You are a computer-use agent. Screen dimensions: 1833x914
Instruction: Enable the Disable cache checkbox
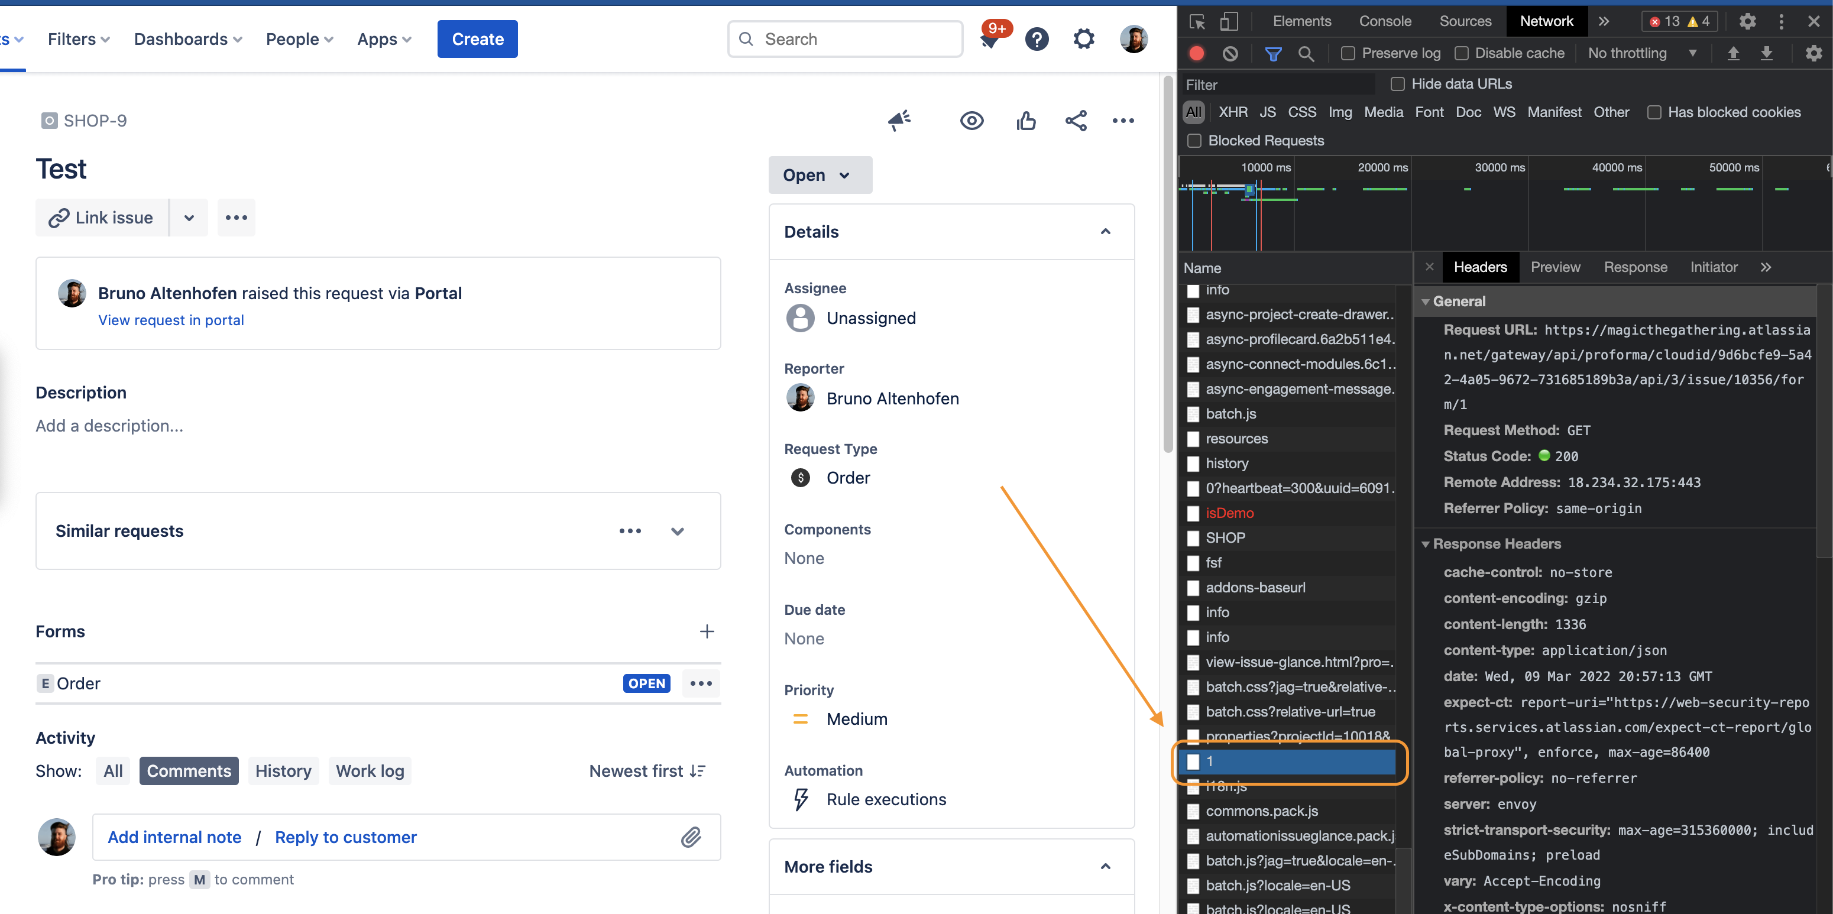[1462, 53]
